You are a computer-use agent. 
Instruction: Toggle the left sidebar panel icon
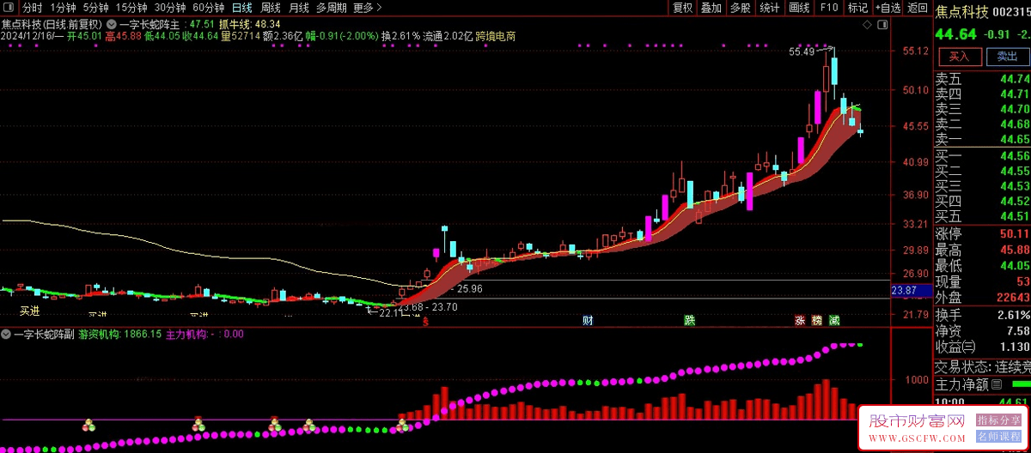coord(9,8)
